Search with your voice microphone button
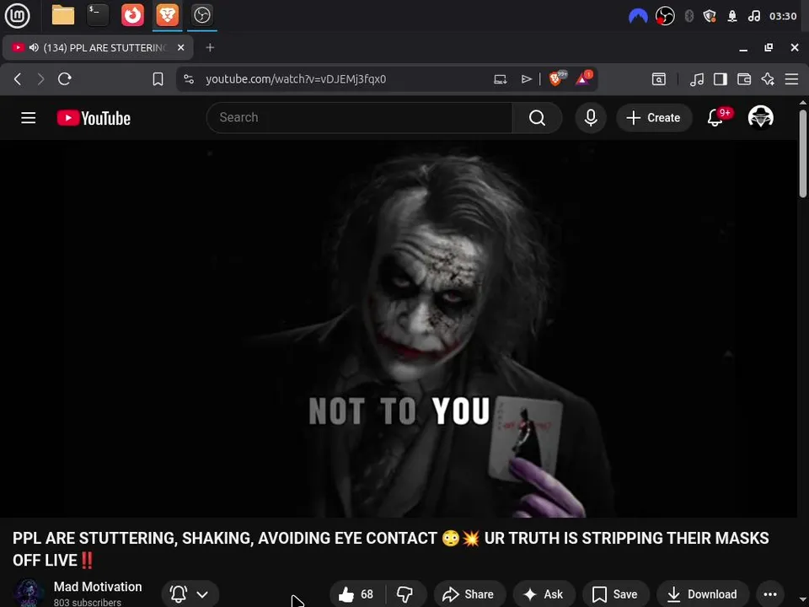Viewport: 809px width, 607px height. (591, 118)
